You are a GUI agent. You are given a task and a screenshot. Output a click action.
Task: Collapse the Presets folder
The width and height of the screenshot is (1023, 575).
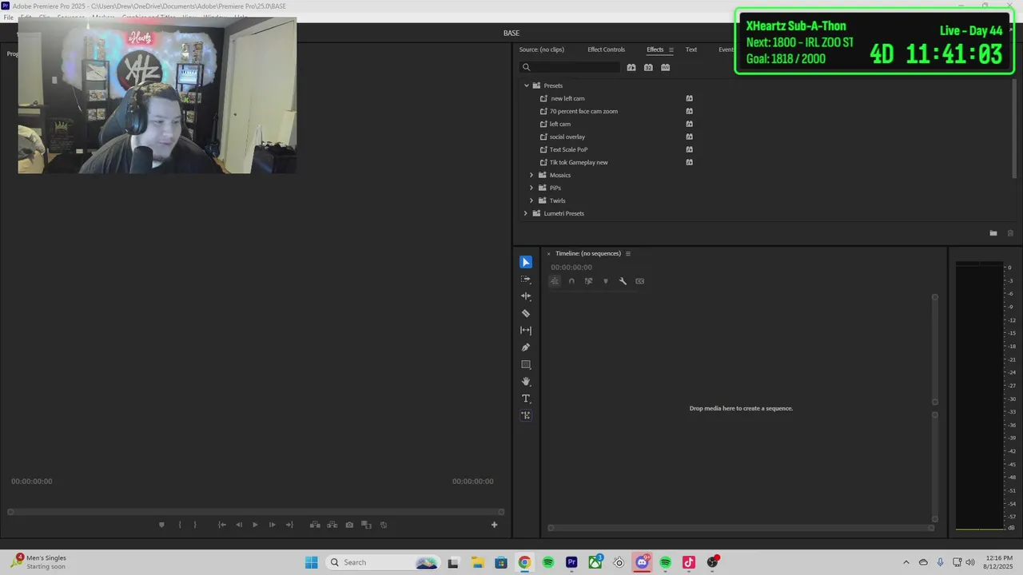[x=526, y=85]
